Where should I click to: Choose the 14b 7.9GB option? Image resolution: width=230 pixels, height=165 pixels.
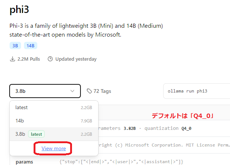pos(54,121)
